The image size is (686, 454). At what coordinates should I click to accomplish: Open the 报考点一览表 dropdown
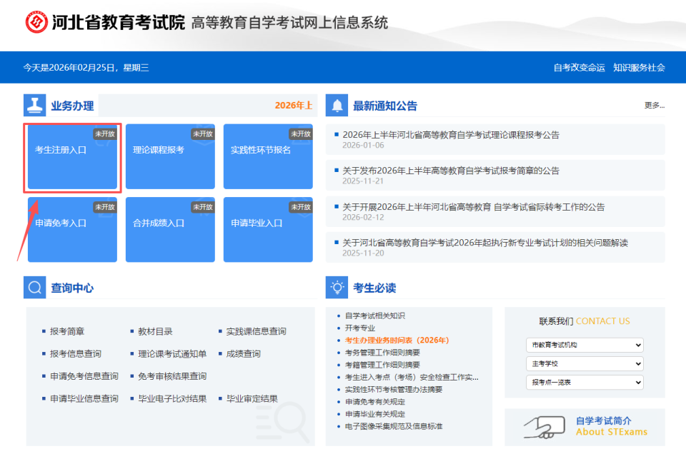pyautogui.click(x=584, y=382)
